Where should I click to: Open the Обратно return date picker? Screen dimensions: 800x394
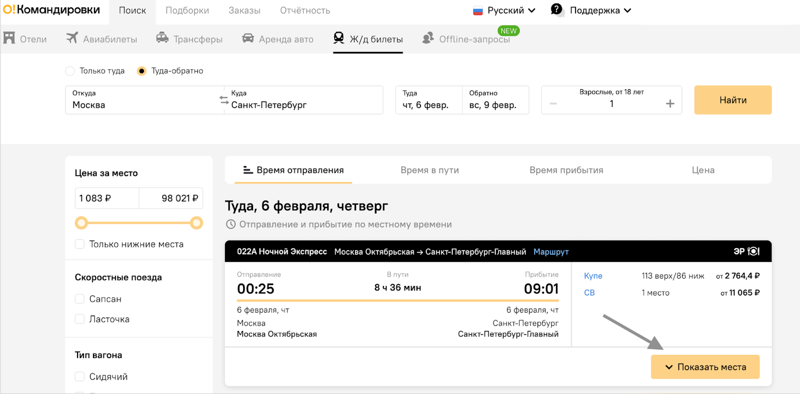point(495,100)
